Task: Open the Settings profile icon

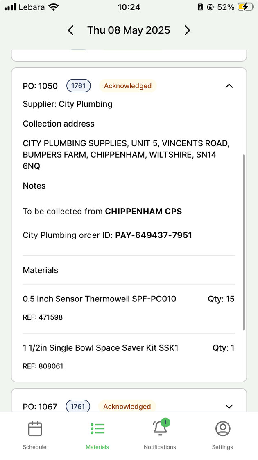Action: 222,429
